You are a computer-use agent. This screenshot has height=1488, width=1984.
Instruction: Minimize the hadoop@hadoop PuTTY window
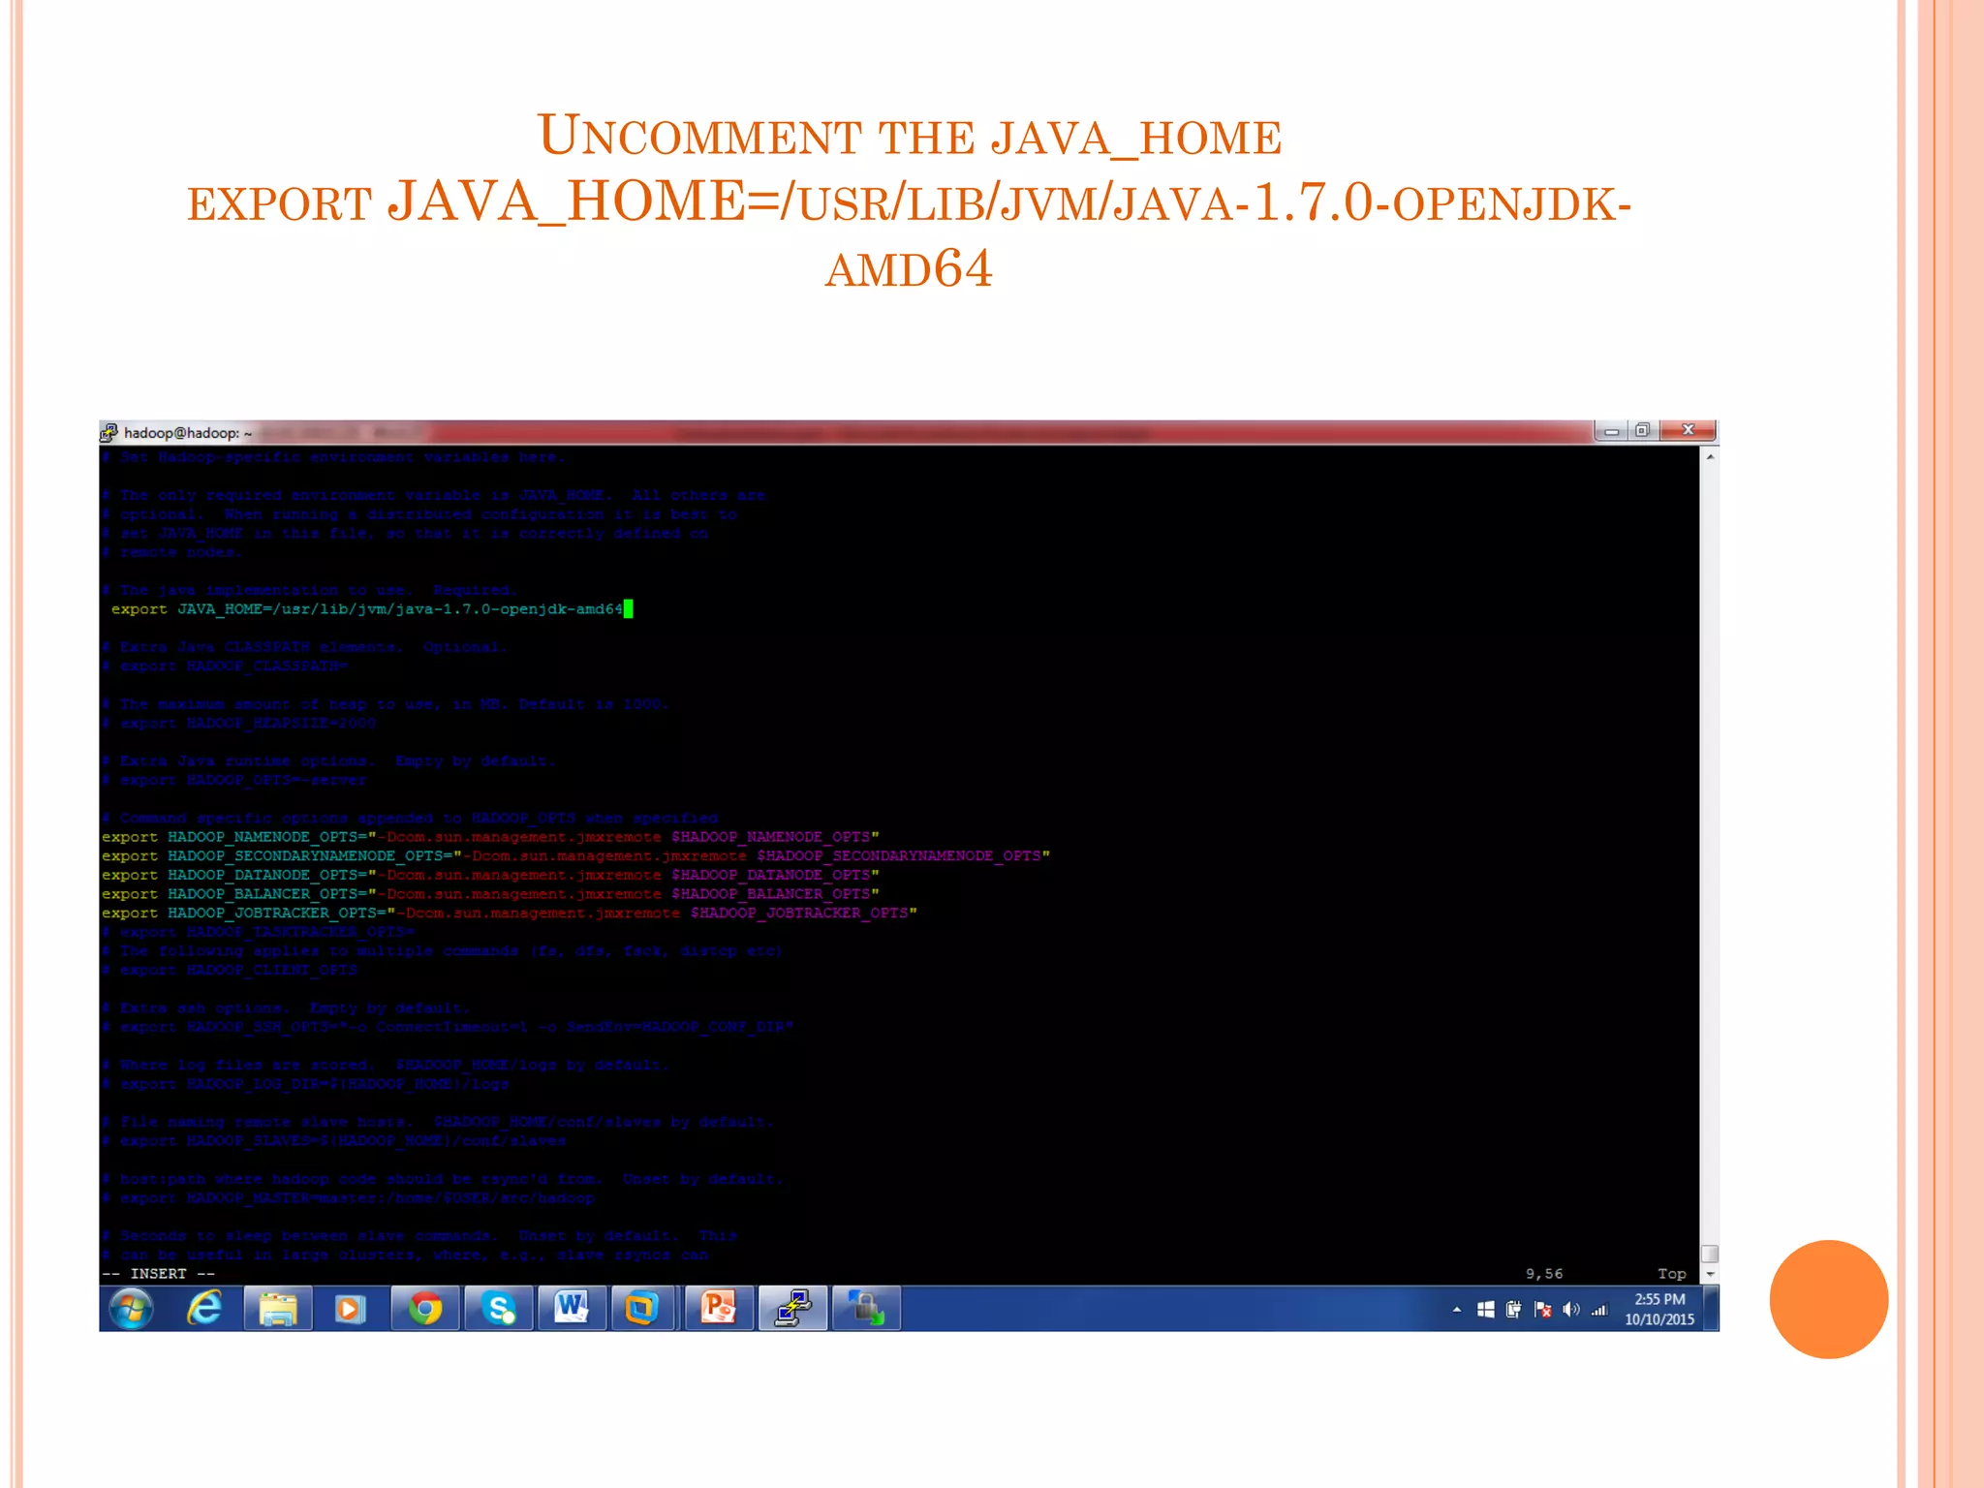coord(1611,431)
